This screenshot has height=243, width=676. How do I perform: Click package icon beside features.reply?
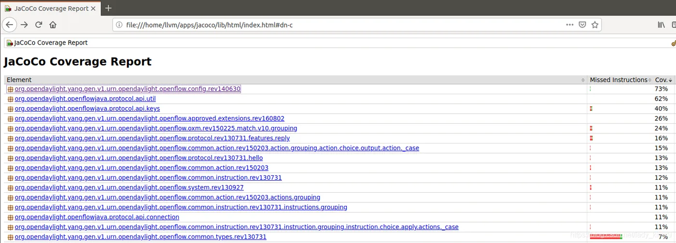coord(11,139)
